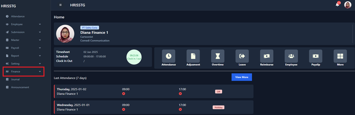Open the Adjusment document icon
This screenshot has width=355, height=115.
pyautogui.click(x=193, y=56)
